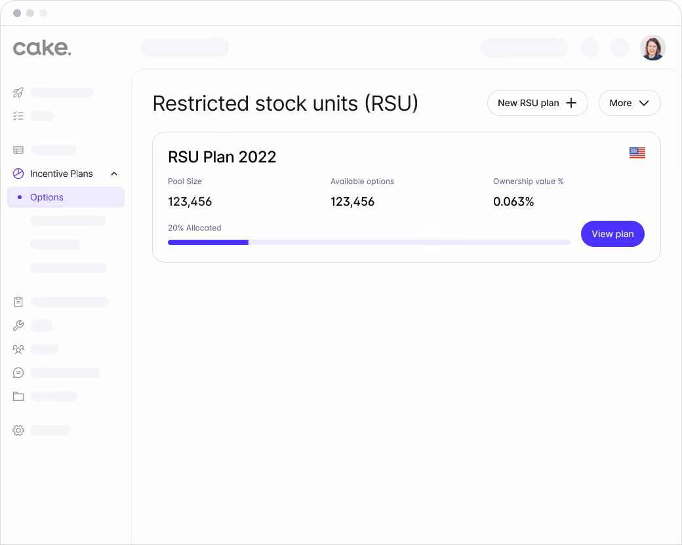682x545 pixels.
Task: Click the RSU Plan 2022 title
Action: [222, 157]
